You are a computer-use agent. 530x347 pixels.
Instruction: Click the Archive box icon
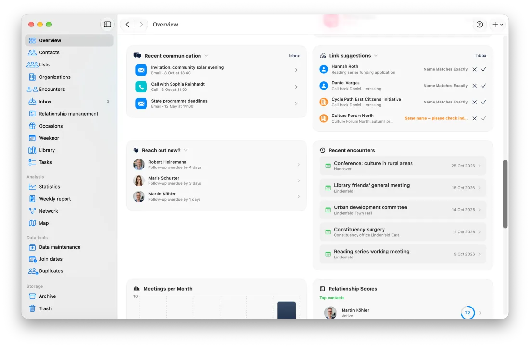[x=32, y=296]
